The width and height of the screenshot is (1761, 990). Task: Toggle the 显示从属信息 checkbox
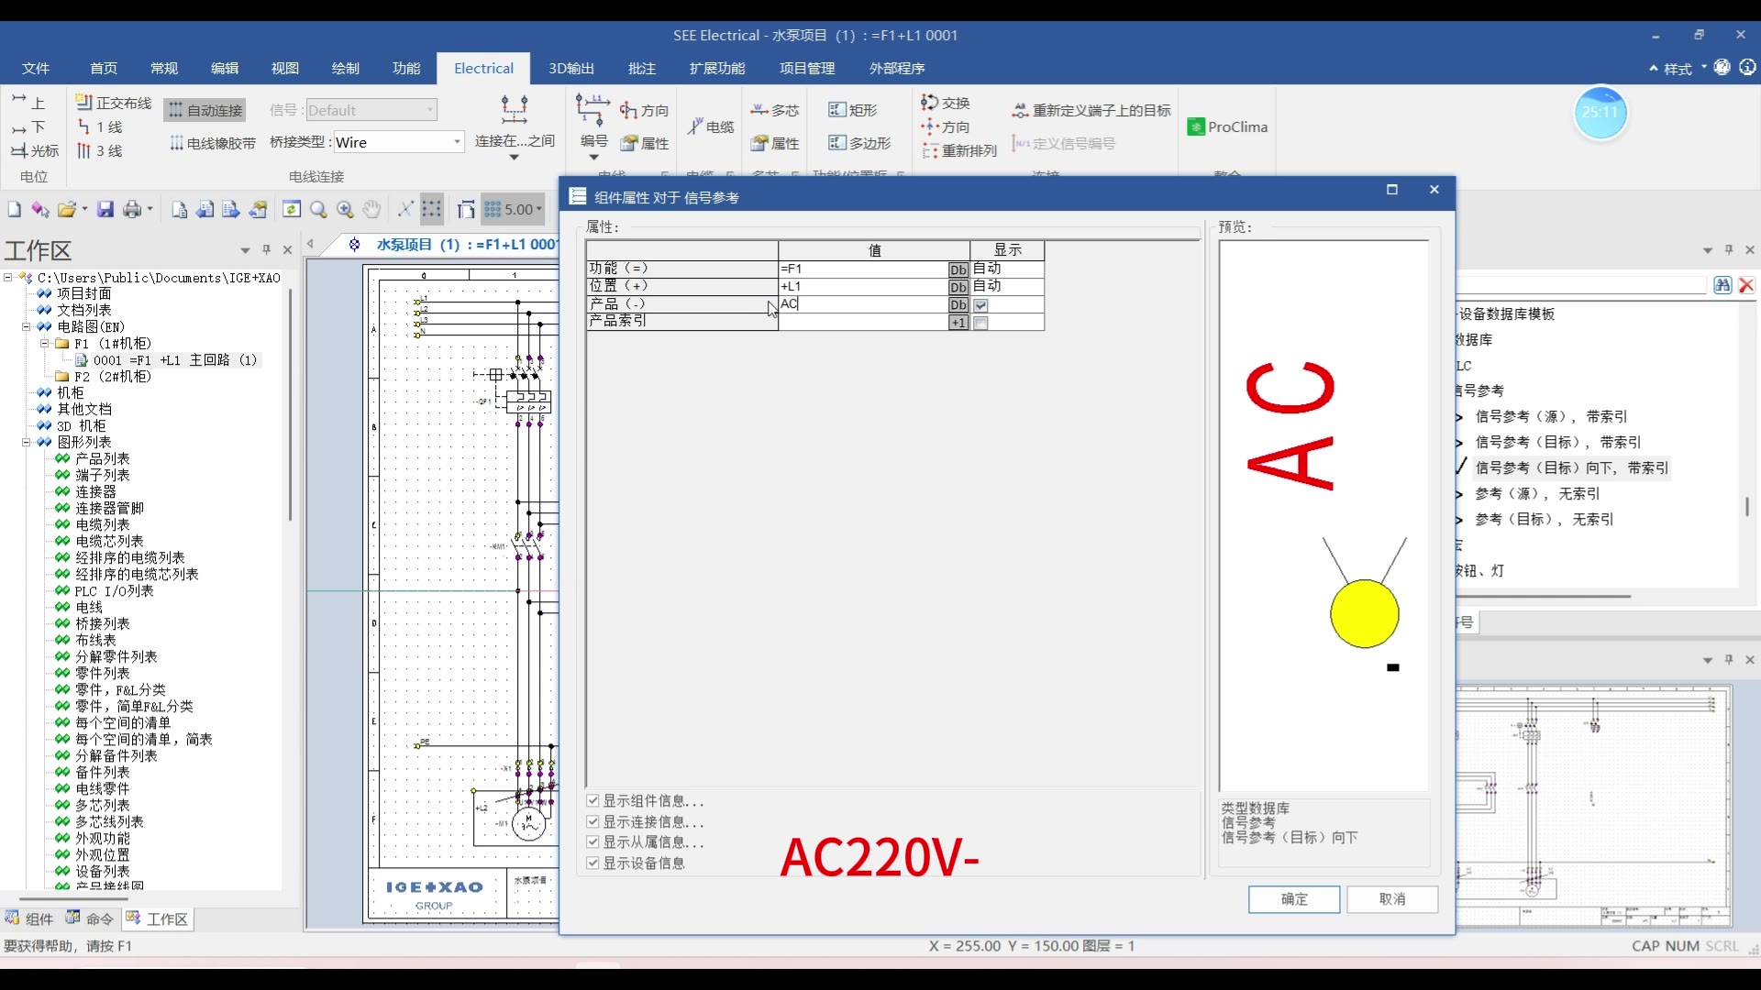point(593,842)
